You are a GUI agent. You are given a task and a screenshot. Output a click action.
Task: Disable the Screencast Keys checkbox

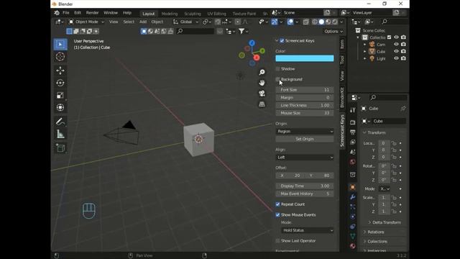[x=282, y=41]
